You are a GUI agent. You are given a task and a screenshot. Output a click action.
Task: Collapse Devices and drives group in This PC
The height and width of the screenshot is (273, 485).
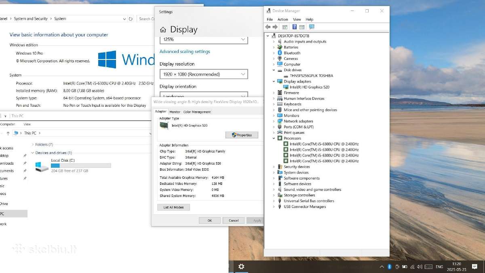click(x=32, y=153)
